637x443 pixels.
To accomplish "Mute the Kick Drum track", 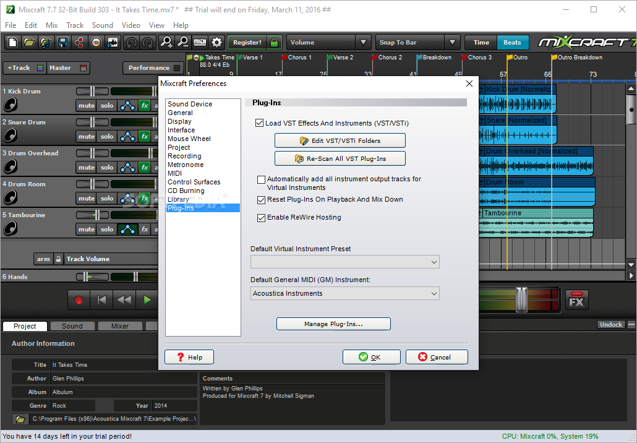I will coord(86,106).
